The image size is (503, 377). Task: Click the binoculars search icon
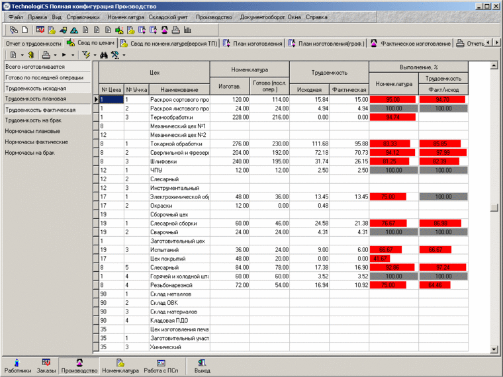(104, 55)
